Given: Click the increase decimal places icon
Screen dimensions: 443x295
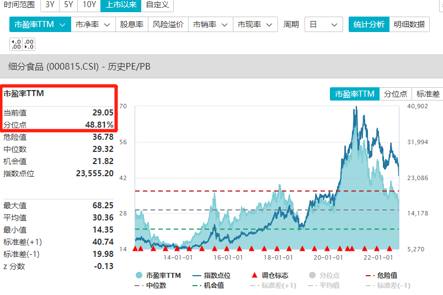Looking at the screenshot, I should click(x=16, y=44).
